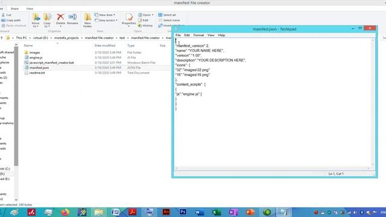Select the engine.js file

[x=36, y=58]
